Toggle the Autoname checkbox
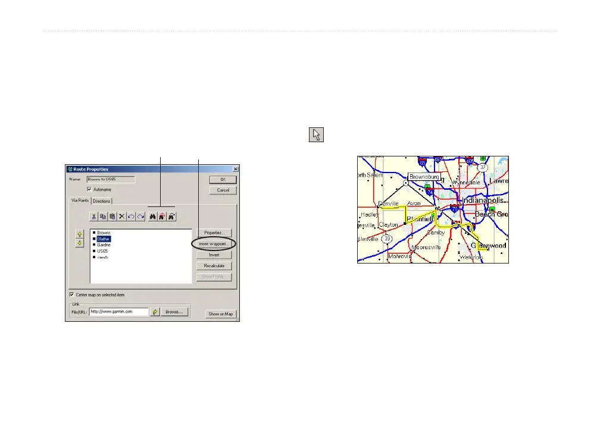This screenshot has width=600, height=439. [89, 189]
